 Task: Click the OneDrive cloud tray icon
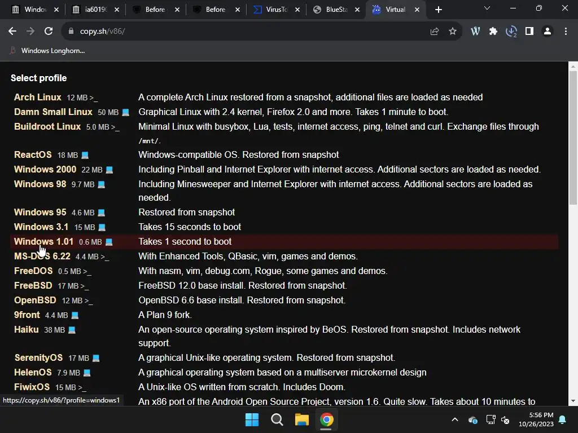(x=473, y=419)
